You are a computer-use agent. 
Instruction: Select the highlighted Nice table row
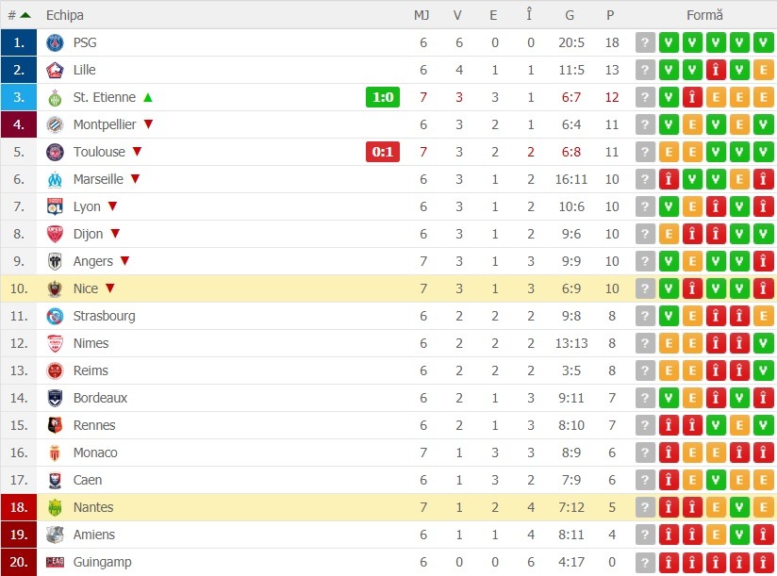coord(388,288)
